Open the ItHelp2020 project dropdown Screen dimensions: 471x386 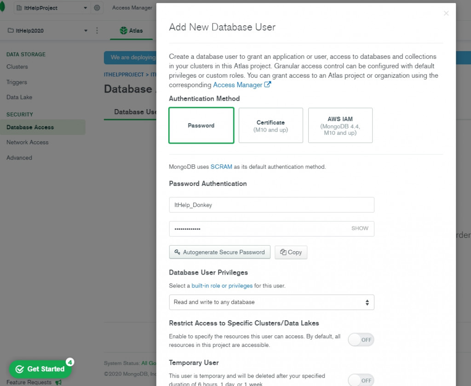point(47,30)
